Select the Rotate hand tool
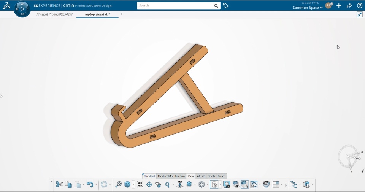 coord(158,185)
